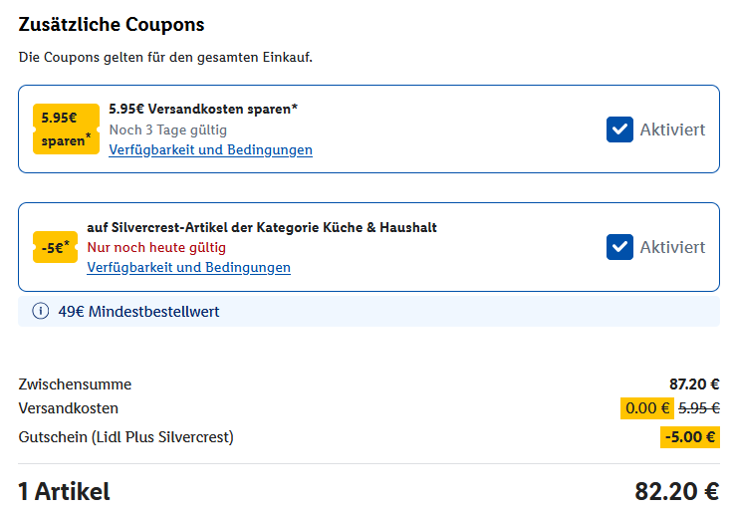Click the highlighted -5.00 € voucher discount

click(690, 436)
